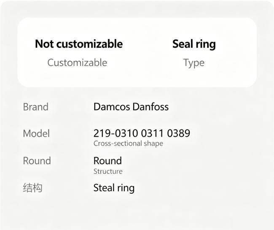
Task: Click the Structure caption text
Action: (x=108, y=171)
